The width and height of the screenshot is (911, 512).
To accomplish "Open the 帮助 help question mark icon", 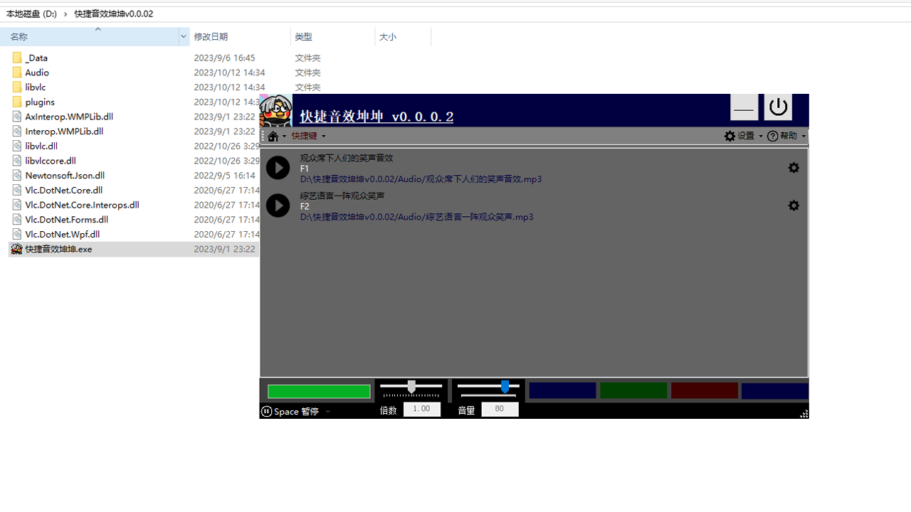I will click(773, 136).
